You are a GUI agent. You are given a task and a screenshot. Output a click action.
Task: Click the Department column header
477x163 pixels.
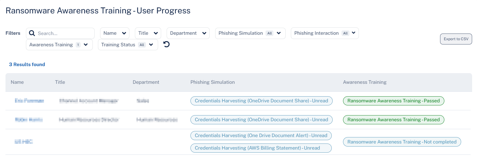tap(146, 82)
